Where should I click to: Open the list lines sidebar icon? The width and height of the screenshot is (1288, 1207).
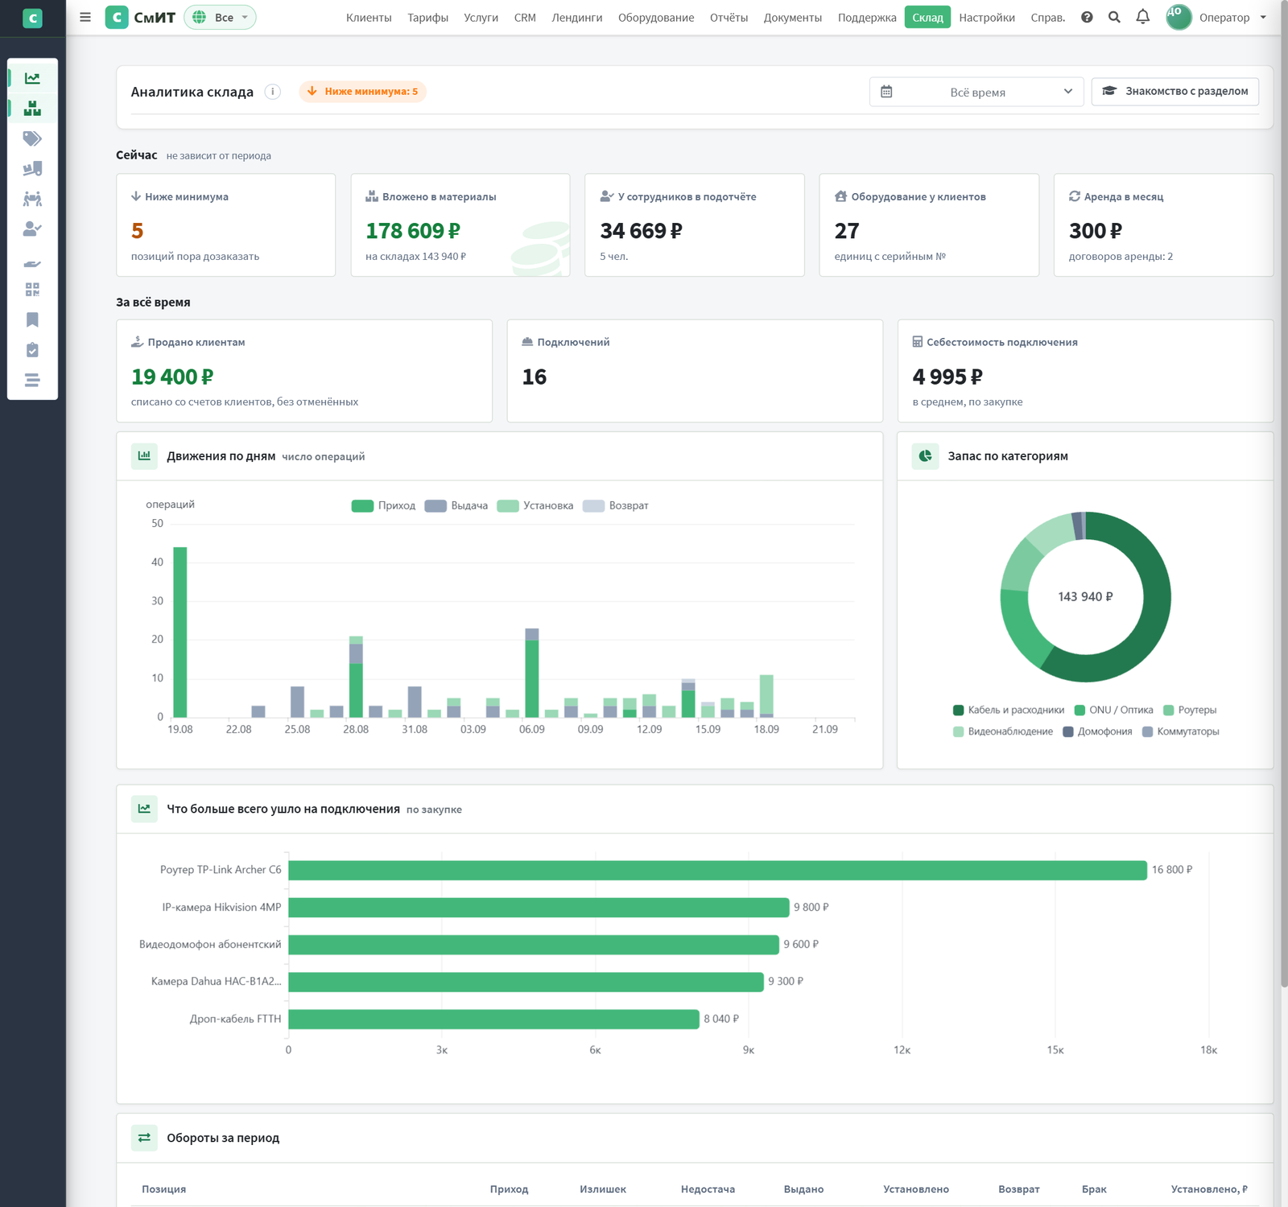(32, 380)
